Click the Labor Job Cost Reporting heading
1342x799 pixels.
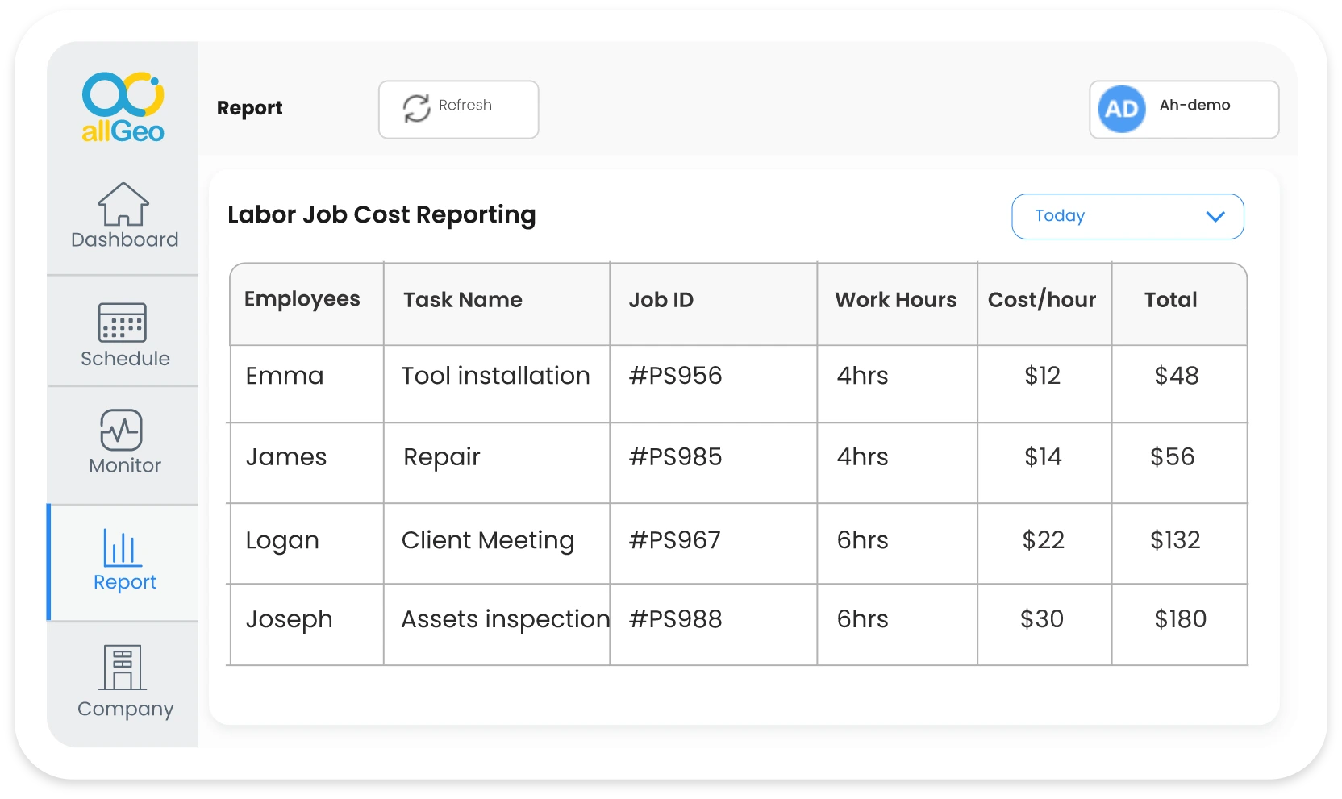click(x=381, y=214)
